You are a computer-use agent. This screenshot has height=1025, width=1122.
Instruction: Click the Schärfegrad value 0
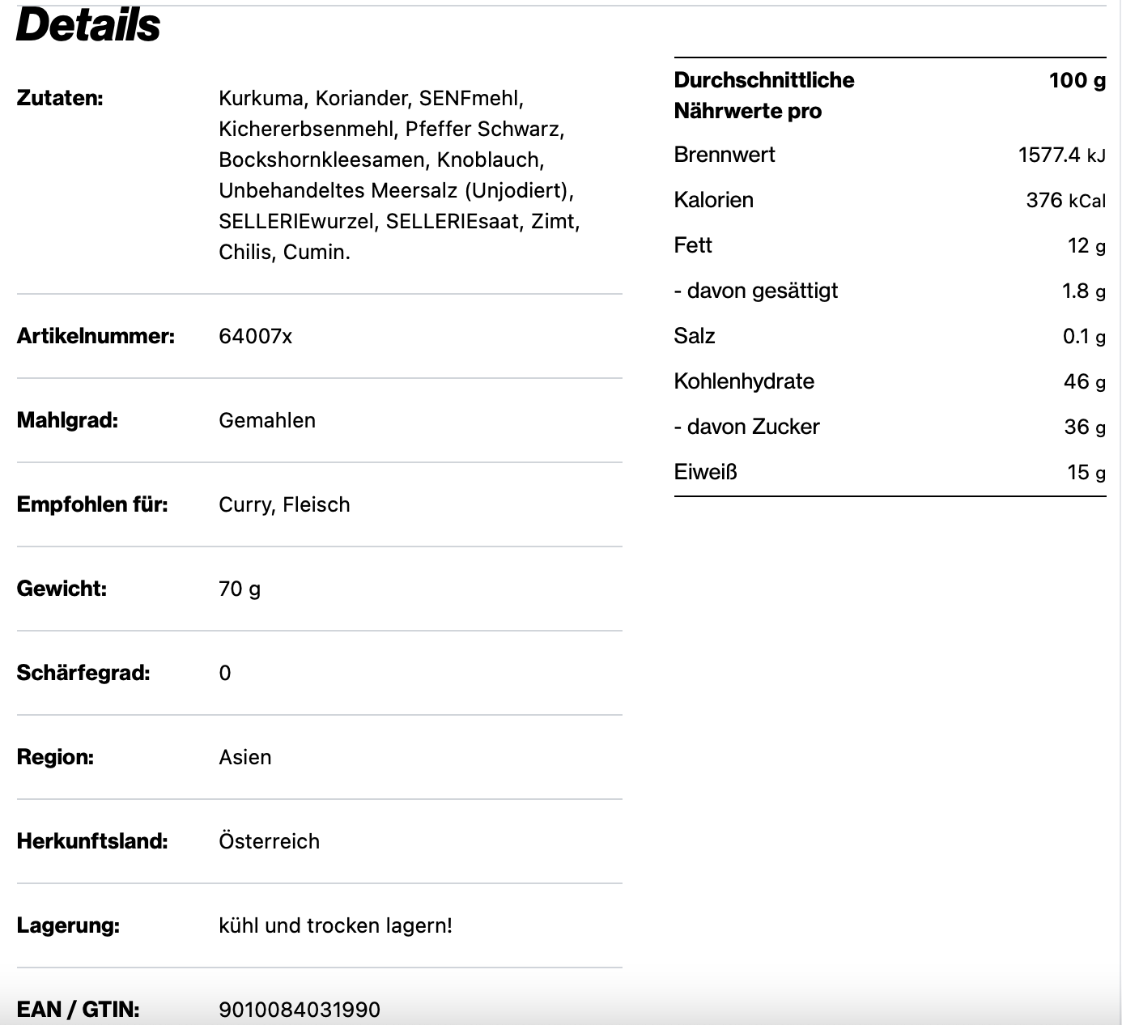tap(225, 673)
